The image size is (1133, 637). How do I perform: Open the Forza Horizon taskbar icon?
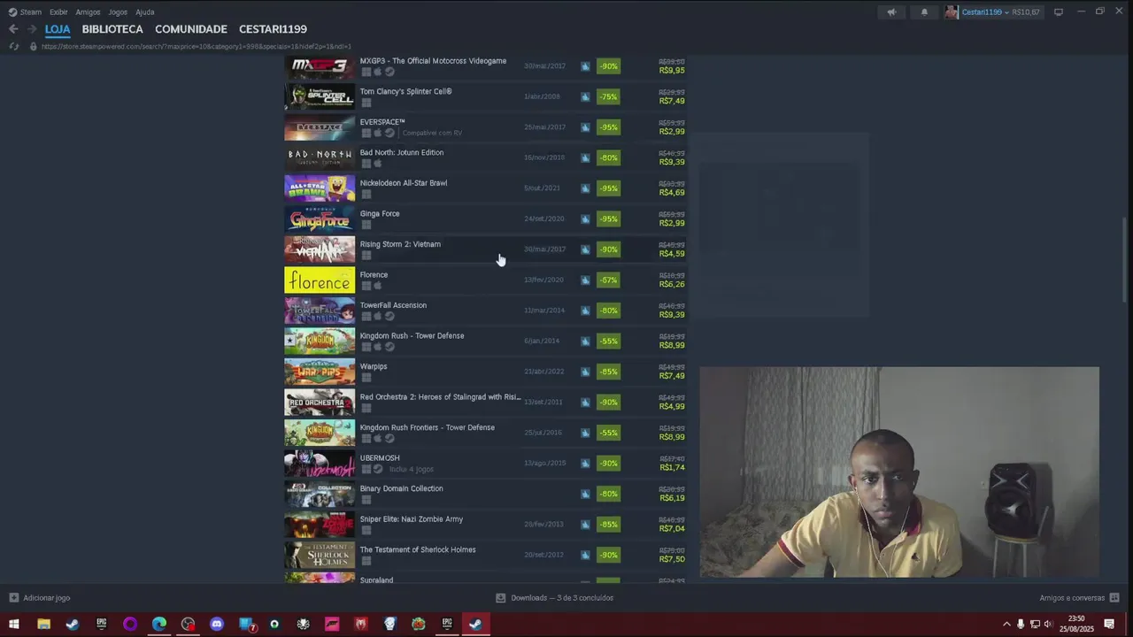point(332,624)
